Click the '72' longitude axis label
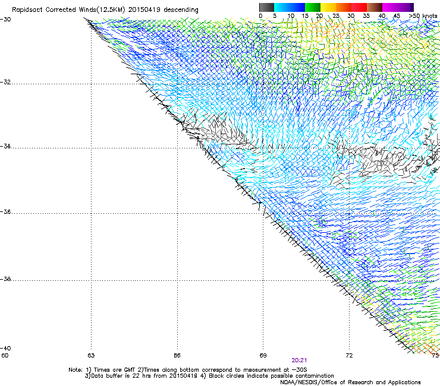The height and width of the screenshot is (386, 440). pyautogui.click(x=349, y=356)
